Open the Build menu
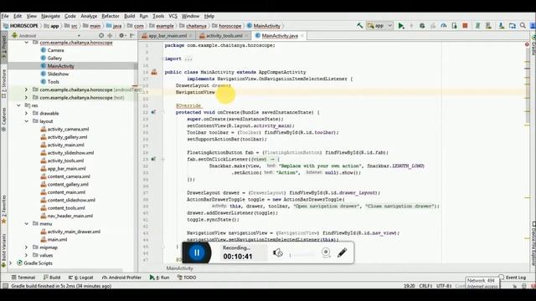The width and height of the screenshot is (536, 301). coord(129,16)
